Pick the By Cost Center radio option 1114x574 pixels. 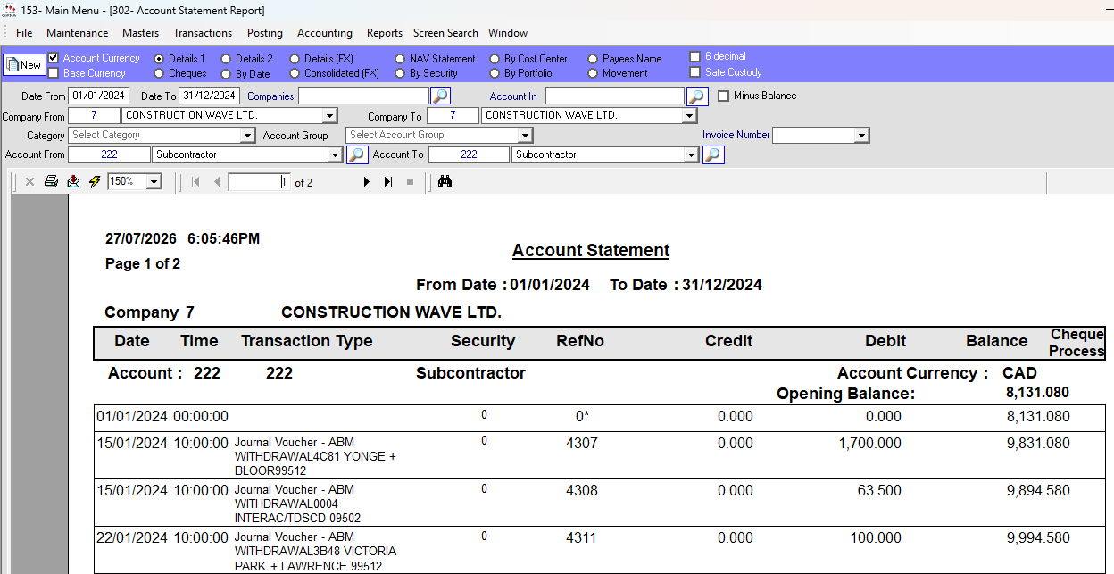[x=495, y=59]
